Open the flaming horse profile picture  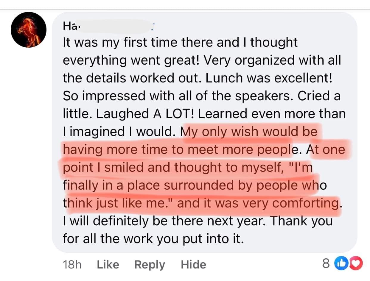pyautogui.click(x=29, y=30)
